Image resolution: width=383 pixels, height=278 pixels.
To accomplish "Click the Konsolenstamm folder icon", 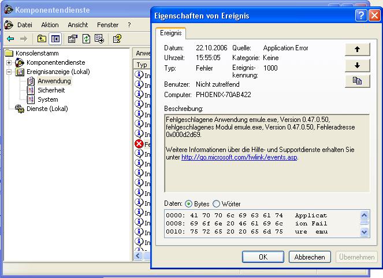I will click(x=9, y=53).
